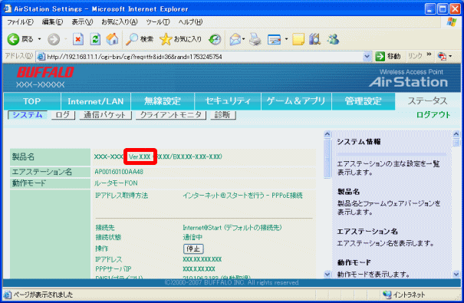464x303 pixels.
Task: Open the Back button history dropdown arrow
Action: pyautogui.click(x=39, y=39)
